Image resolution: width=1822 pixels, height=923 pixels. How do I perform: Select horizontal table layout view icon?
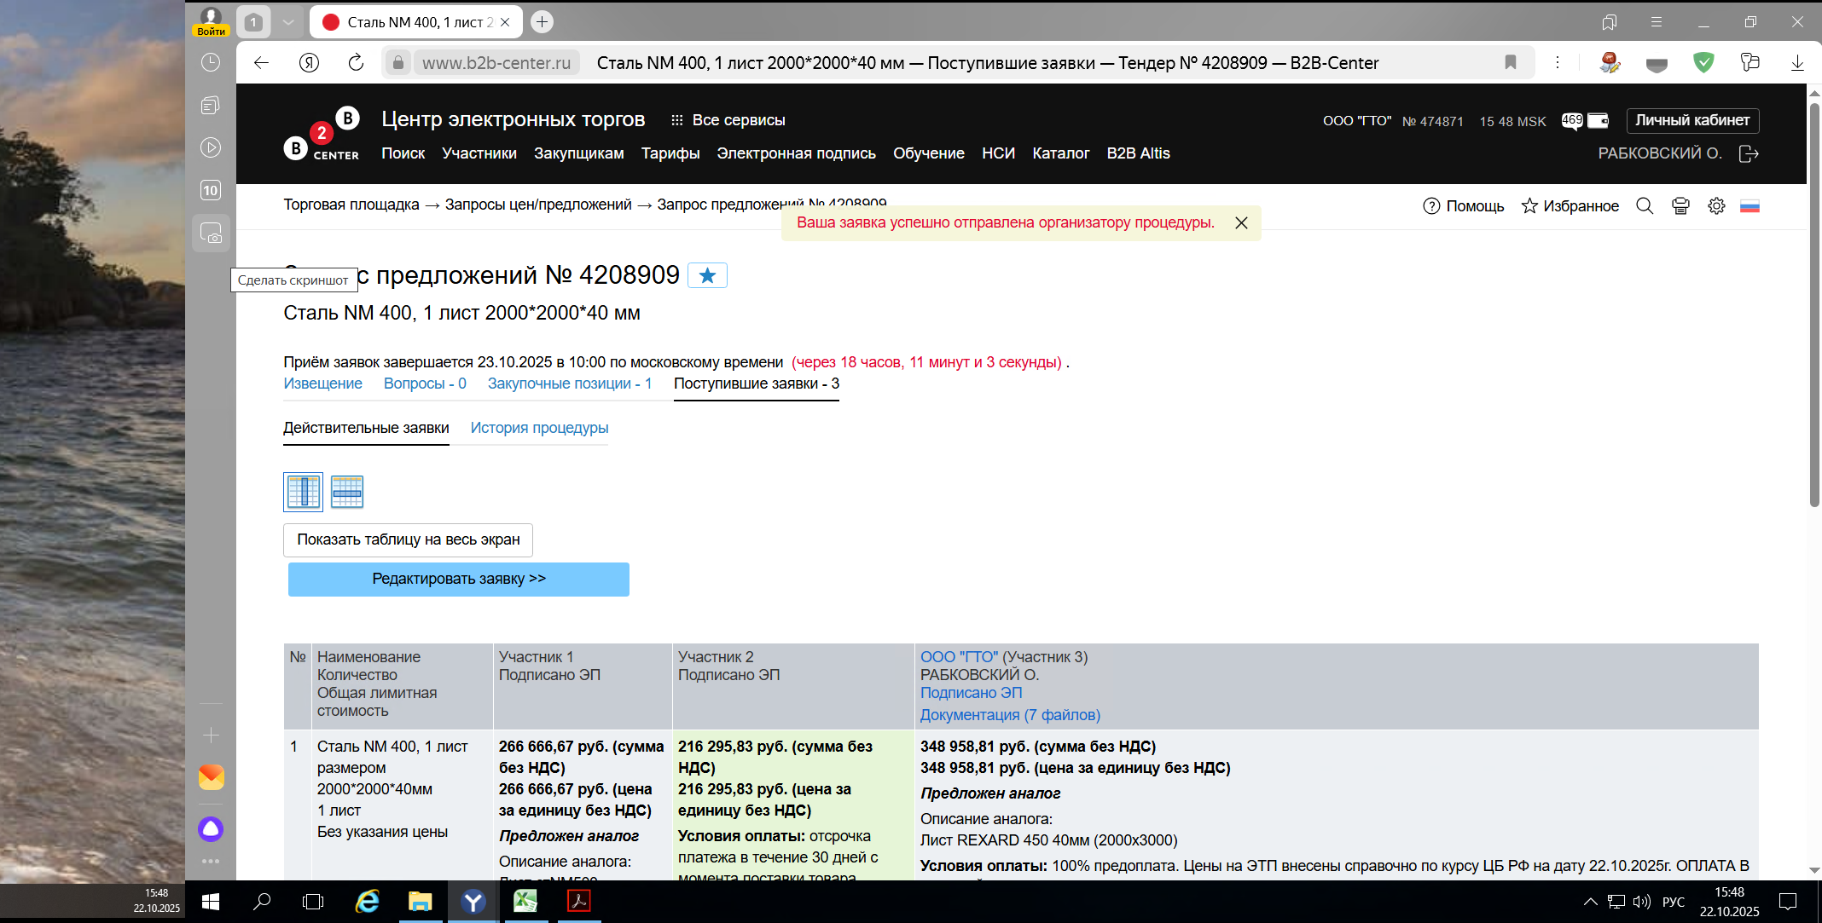pyautogui.click(x=347, y=492)
